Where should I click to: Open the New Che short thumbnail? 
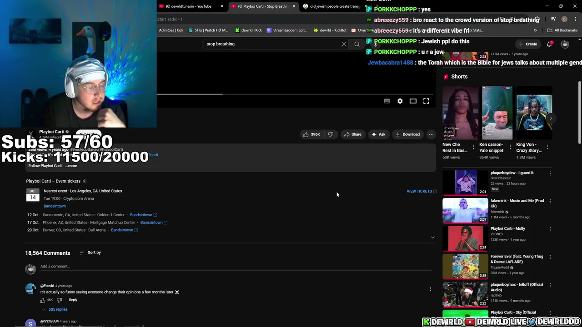460,113
